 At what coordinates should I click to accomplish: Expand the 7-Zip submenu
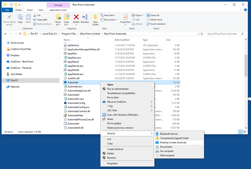click(127, 106)
